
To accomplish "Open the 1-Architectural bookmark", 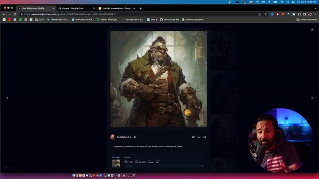I will [x=83, y=20].
